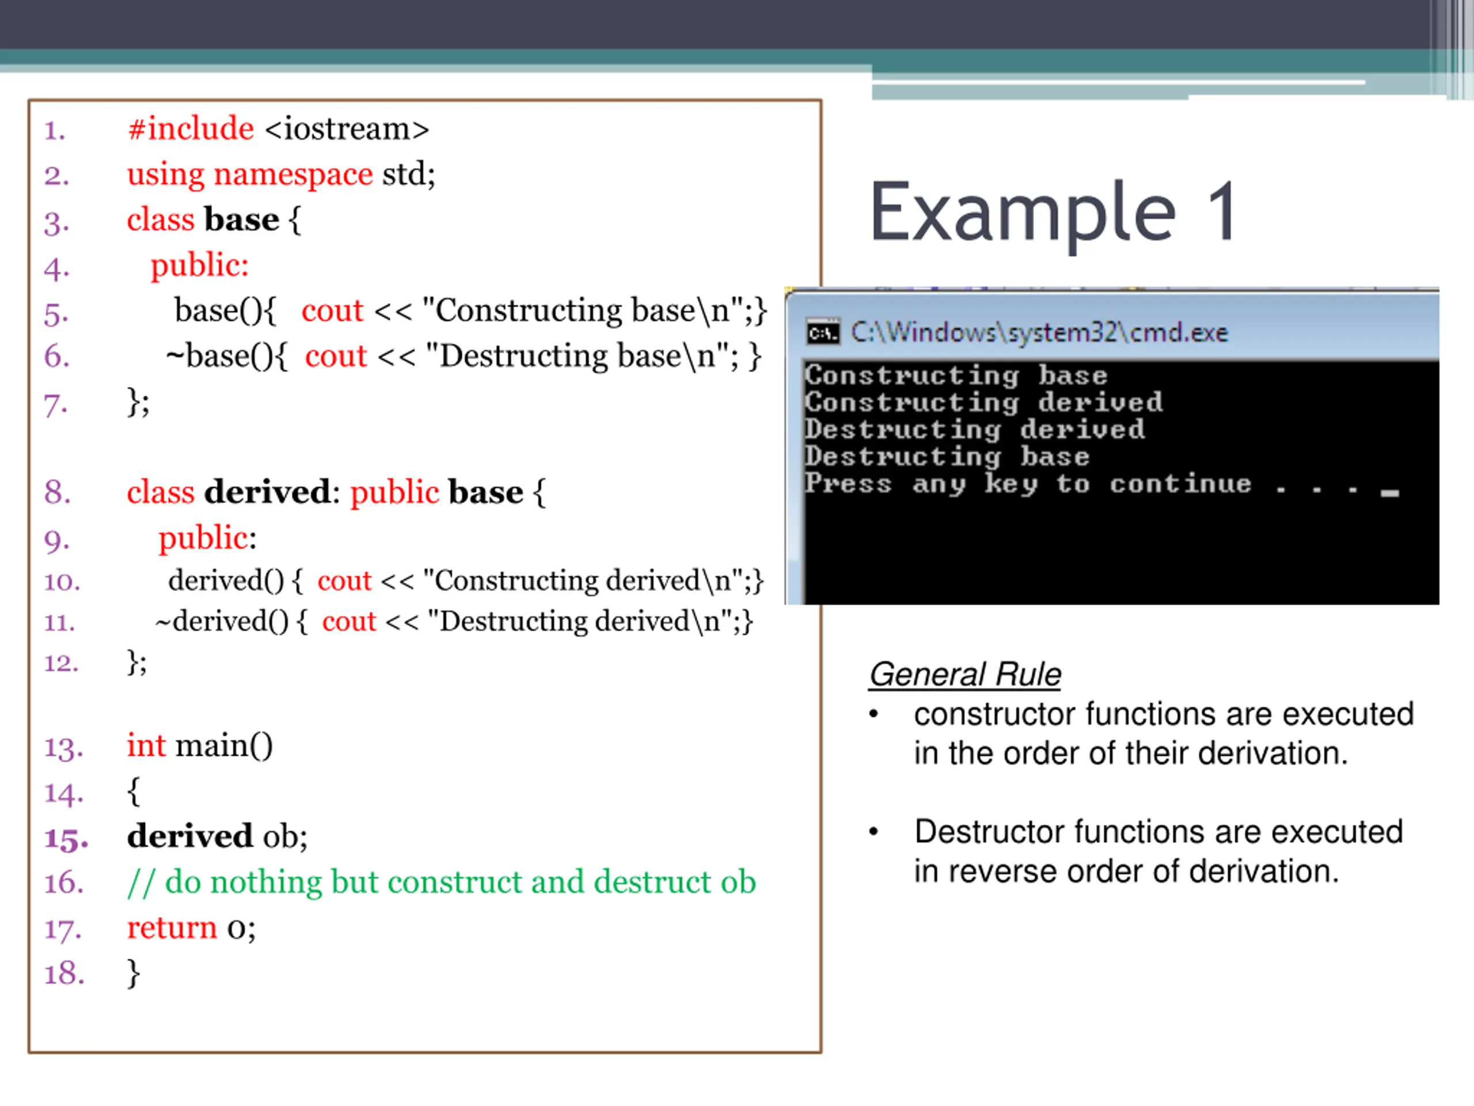
Task: Click the 'derived ob;' statement on line 15
Action: click(x=217, y=836)
